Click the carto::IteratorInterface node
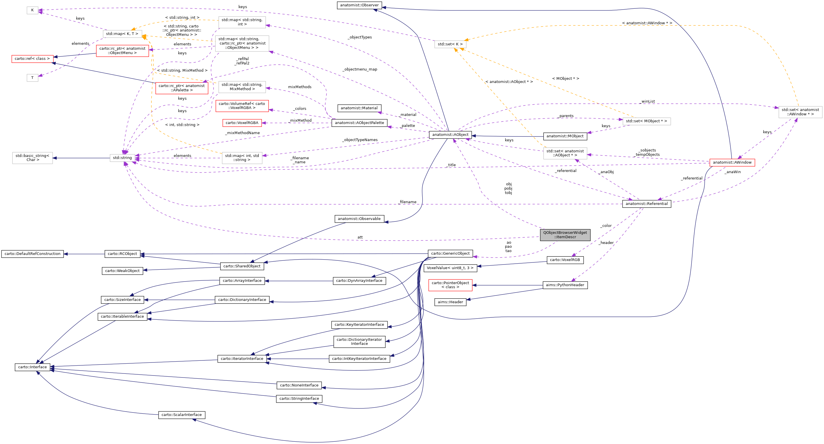Viewport: 824px width, 444px height. click(x=242, y=359)
